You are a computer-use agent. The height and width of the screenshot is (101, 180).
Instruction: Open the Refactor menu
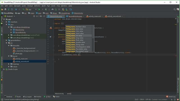(37, 6)
